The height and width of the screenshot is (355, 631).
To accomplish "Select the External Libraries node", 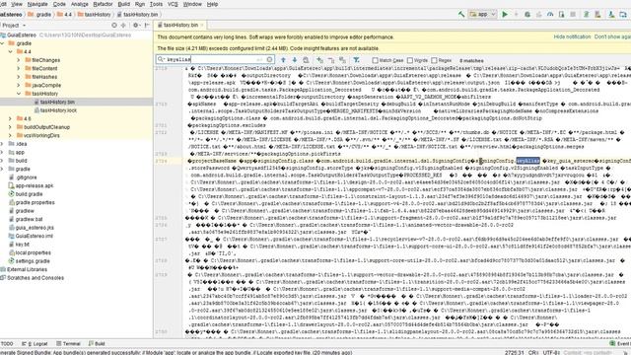I will point(24,269).
